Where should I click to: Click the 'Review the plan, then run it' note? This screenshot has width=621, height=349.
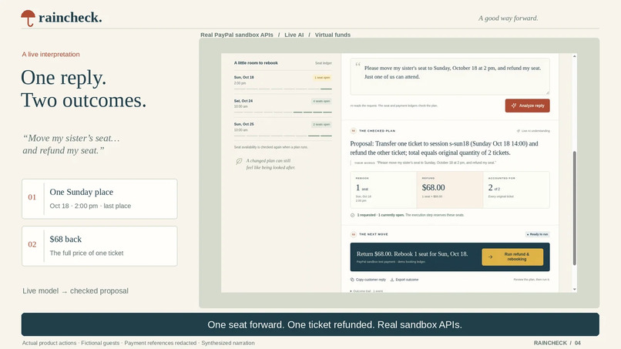coord(532,280)
